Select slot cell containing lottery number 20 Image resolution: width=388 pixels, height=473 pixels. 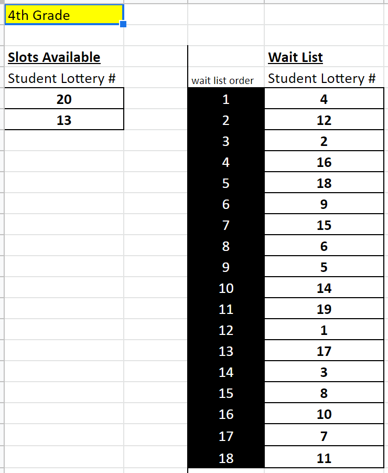(64, 99)
